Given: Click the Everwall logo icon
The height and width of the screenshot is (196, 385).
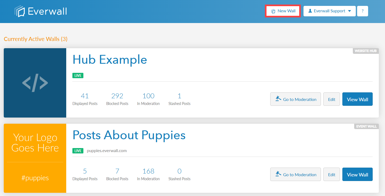Looking at the screenshot, I should (x=20, y=11).
